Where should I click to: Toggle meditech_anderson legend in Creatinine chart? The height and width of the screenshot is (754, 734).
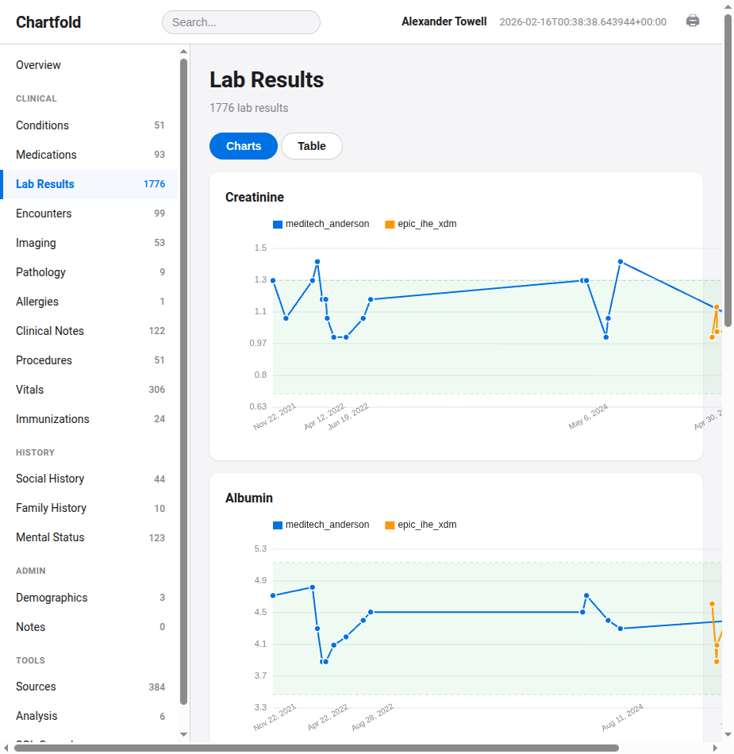coord(321,224)
